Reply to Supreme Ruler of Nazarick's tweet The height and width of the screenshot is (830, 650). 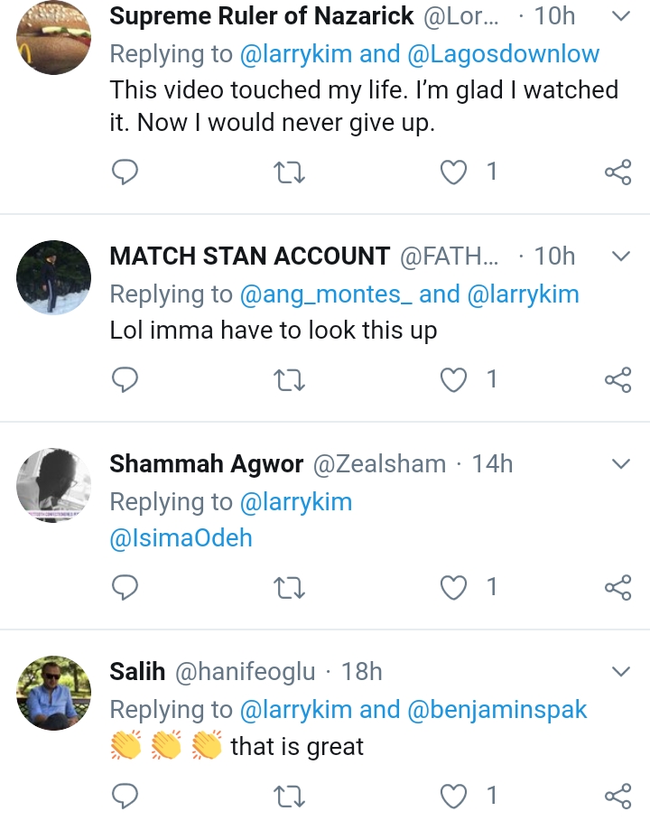point(125,172)
